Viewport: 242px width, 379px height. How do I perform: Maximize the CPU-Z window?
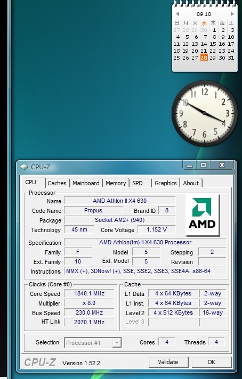click(204, 166)
